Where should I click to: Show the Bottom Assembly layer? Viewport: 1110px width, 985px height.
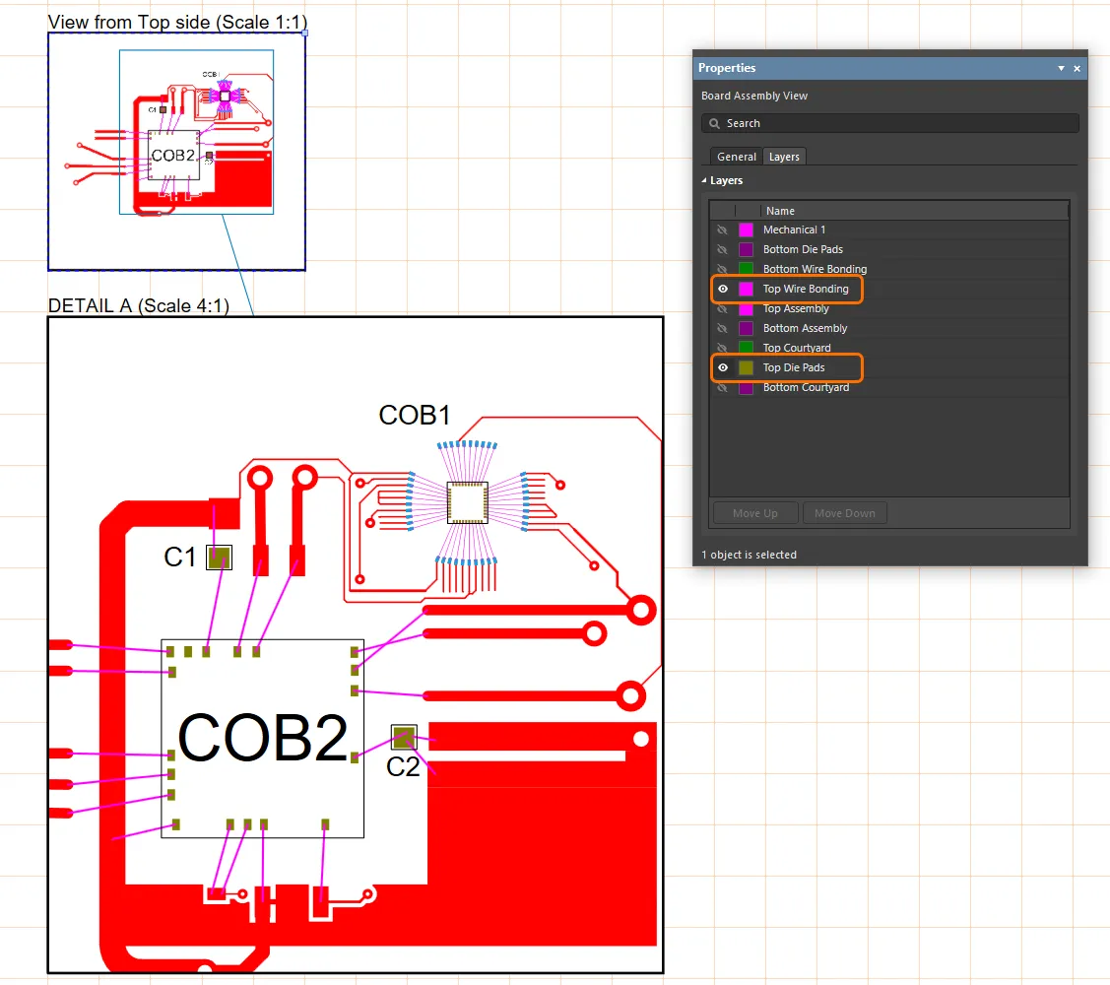(723, 328)
